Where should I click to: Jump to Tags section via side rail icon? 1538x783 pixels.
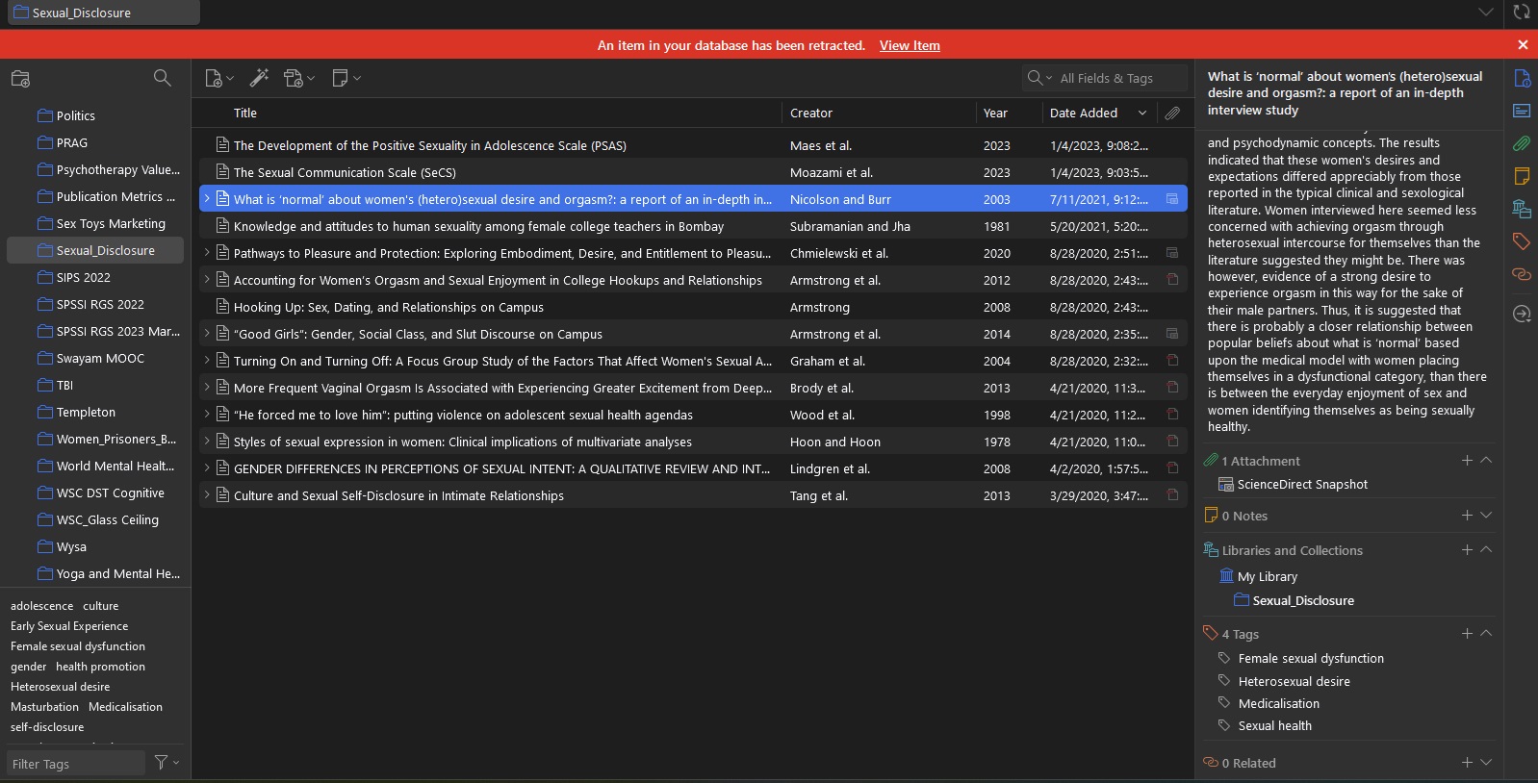(x=1522, y=241)
